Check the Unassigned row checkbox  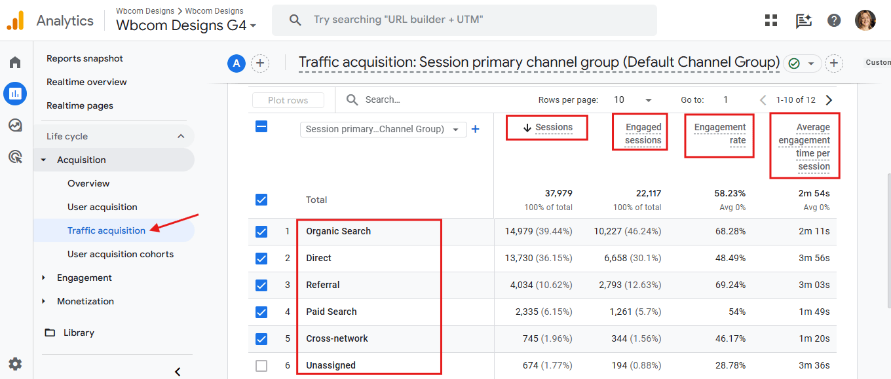261,365
